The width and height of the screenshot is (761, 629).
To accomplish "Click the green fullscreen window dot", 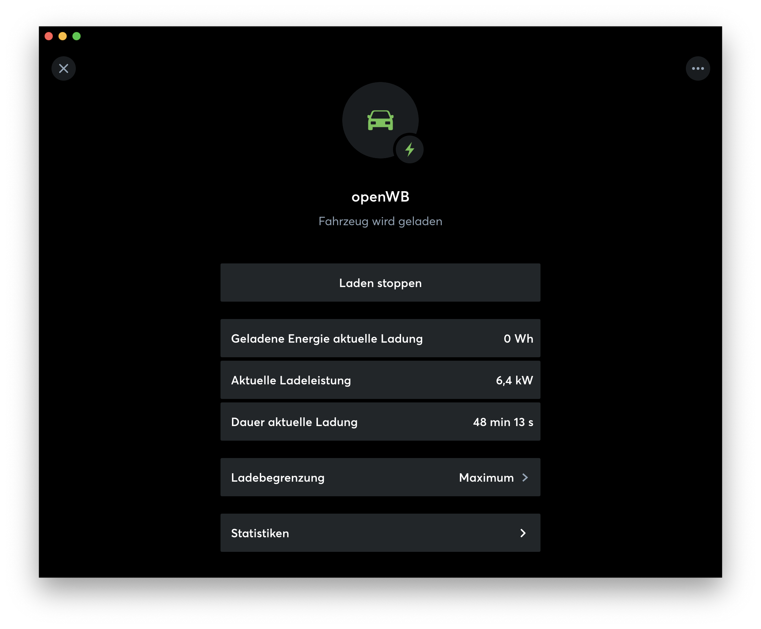I will (77, 36).
